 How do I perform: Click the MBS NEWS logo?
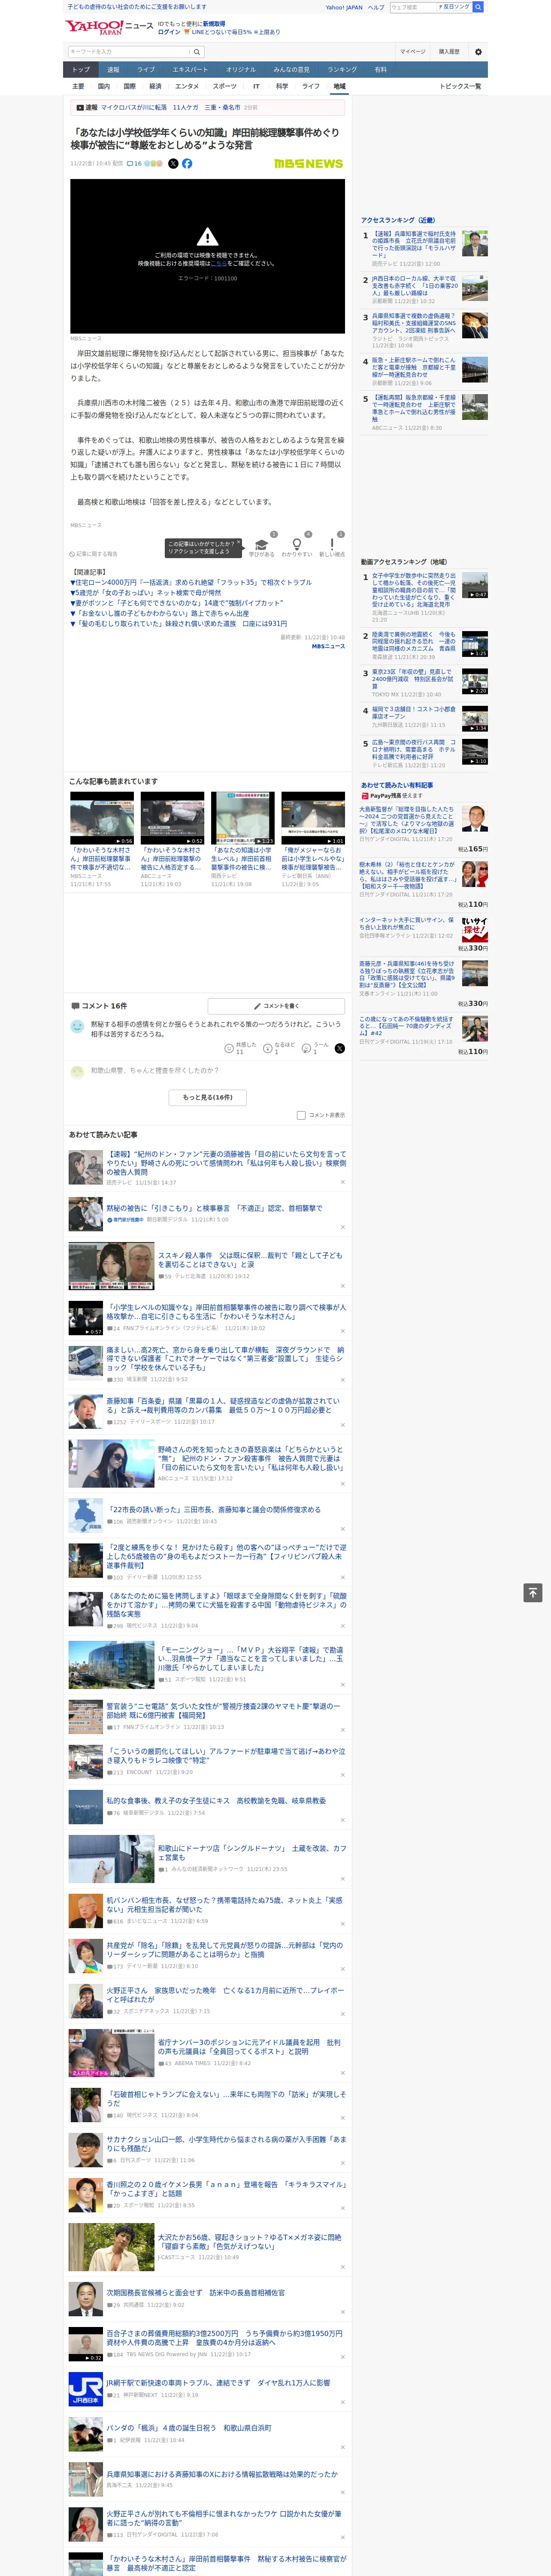point(308,163)
